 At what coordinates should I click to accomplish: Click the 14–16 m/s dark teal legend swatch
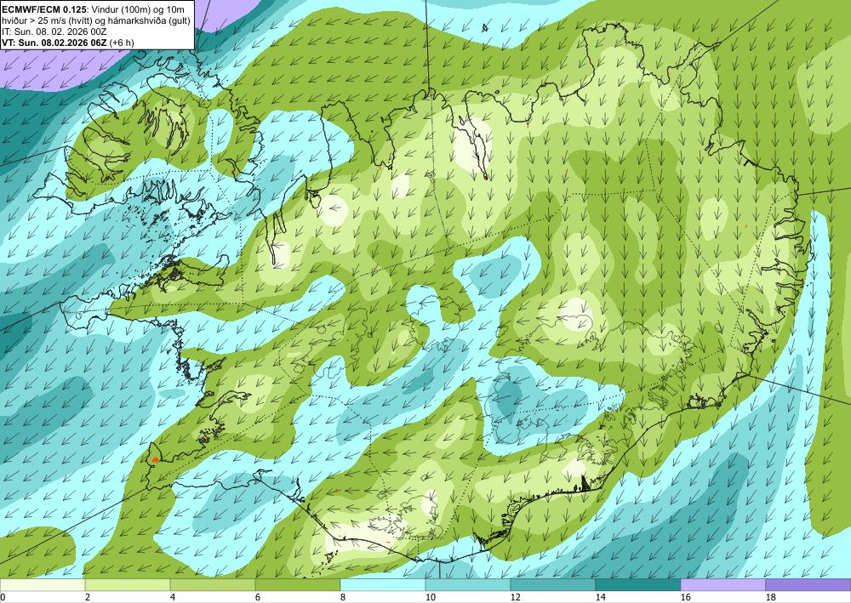click(x=637, y=585)
